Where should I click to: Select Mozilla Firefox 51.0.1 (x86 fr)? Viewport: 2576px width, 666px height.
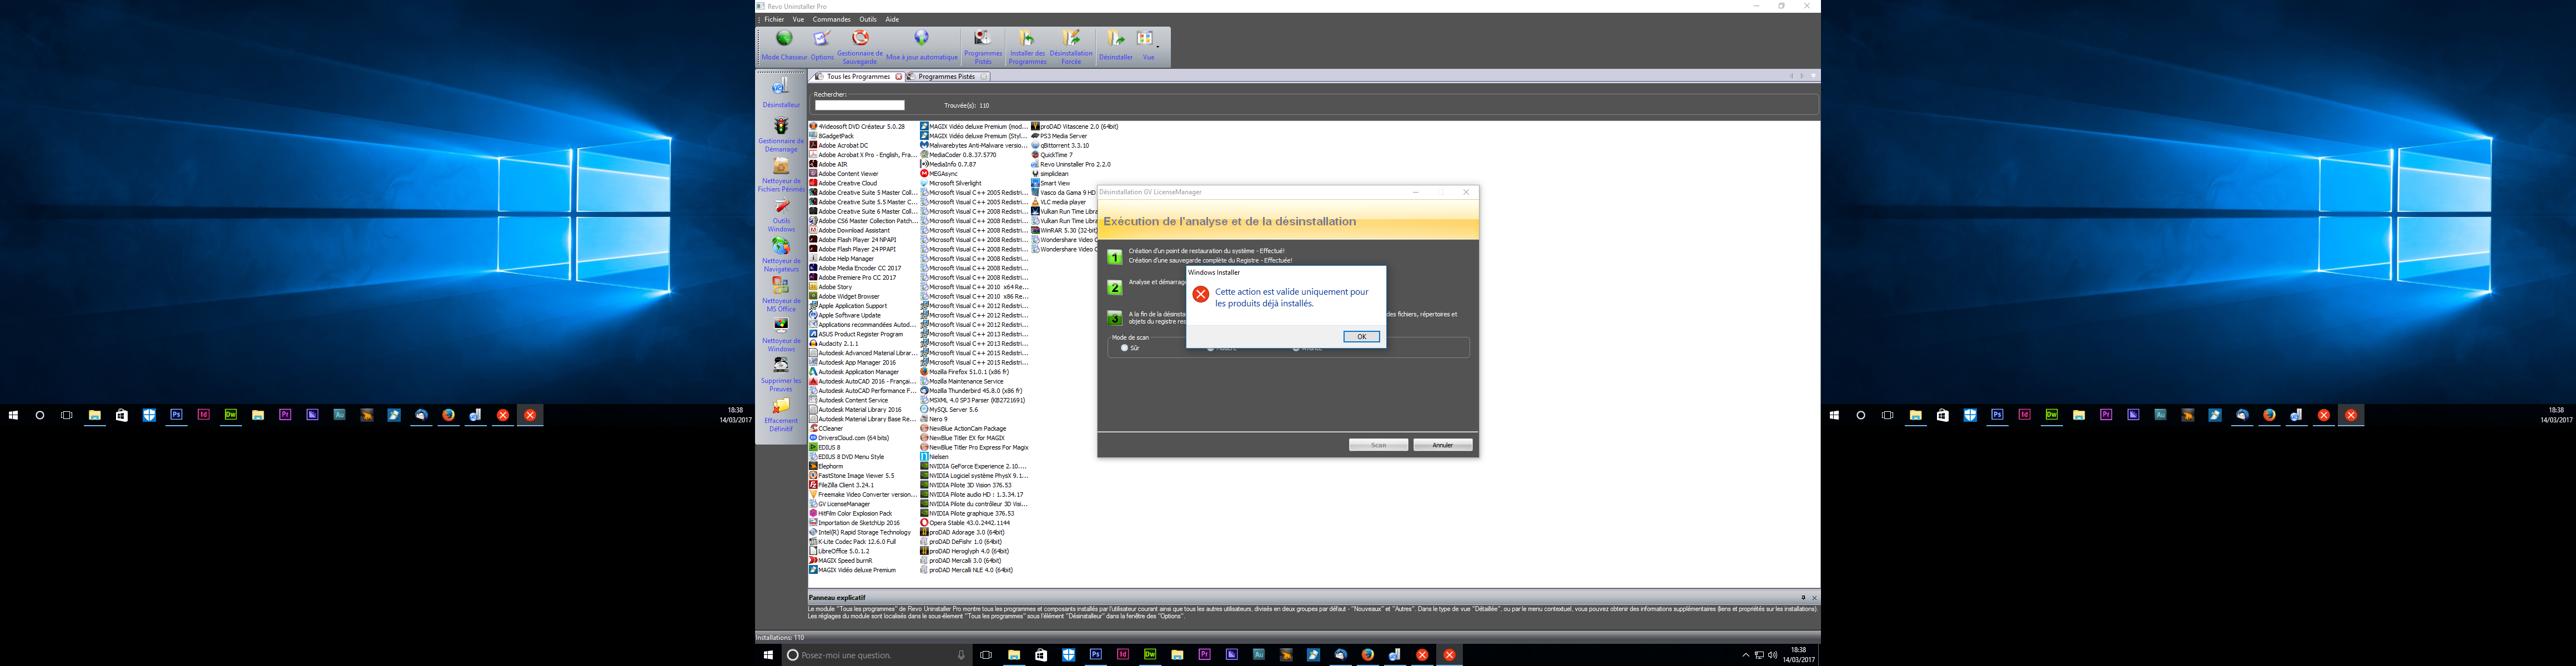965,372
